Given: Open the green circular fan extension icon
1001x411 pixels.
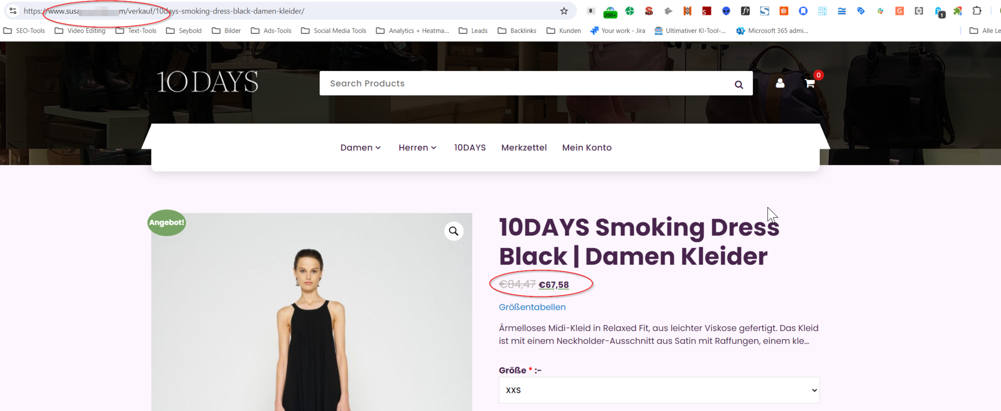Looking at the screenshot, I should click(630, 11).
